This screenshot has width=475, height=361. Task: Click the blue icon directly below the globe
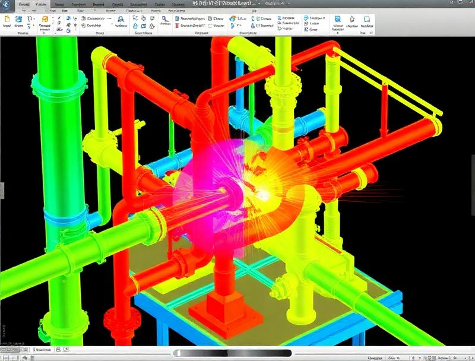232,26
